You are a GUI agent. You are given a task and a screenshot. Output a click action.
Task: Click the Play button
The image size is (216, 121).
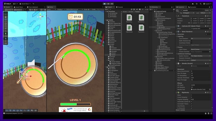click(105, 4)
